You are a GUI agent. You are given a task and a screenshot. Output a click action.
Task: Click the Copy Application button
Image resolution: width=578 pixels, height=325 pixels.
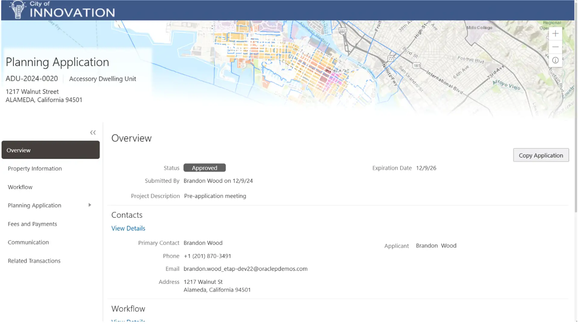(x=541, y=155)
